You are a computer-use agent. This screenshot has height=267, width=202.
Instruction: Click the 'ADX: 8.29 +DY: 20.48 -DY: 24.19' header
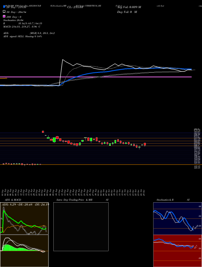(25, 204)
